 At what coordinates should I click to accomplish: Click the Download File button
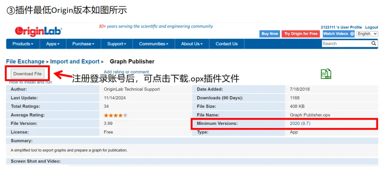click(x=27, y=74)
